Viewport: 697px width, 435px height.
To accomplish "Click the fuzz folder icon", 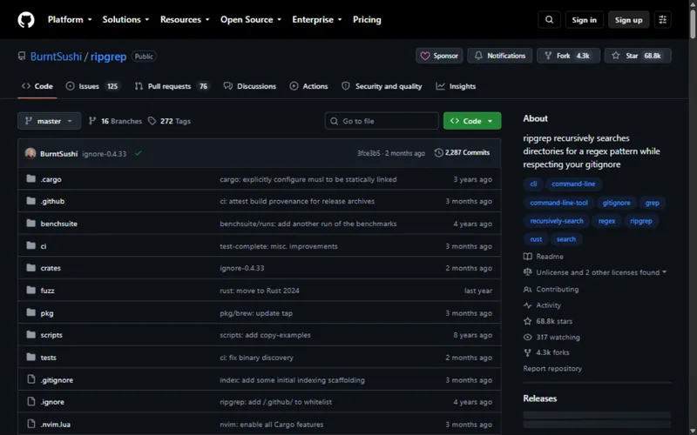I will coord(30,291).
